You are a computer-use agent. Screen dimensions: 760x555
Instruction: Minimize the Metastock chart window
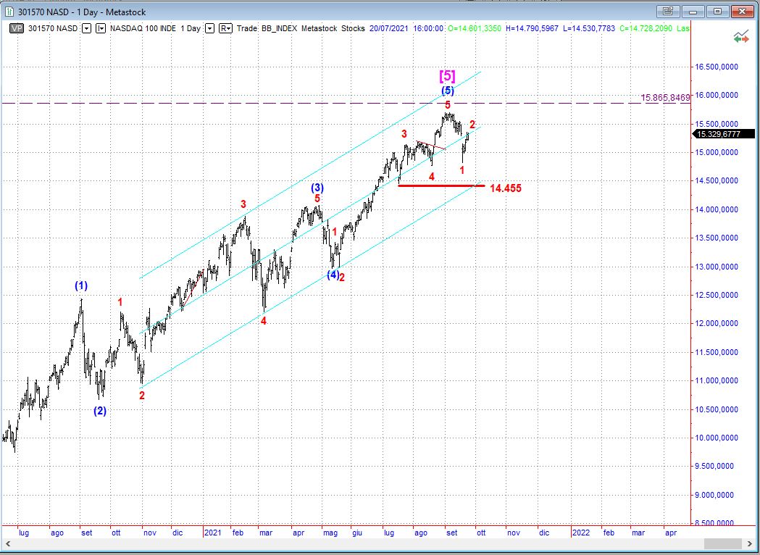pos(693,11)
